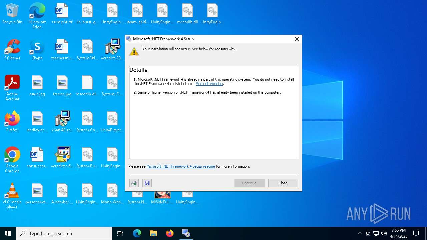427x240 pixels.
Task: Select Microsoft Edge desktop shortcut
Action: pyautogui.click(x=37, y=16)
